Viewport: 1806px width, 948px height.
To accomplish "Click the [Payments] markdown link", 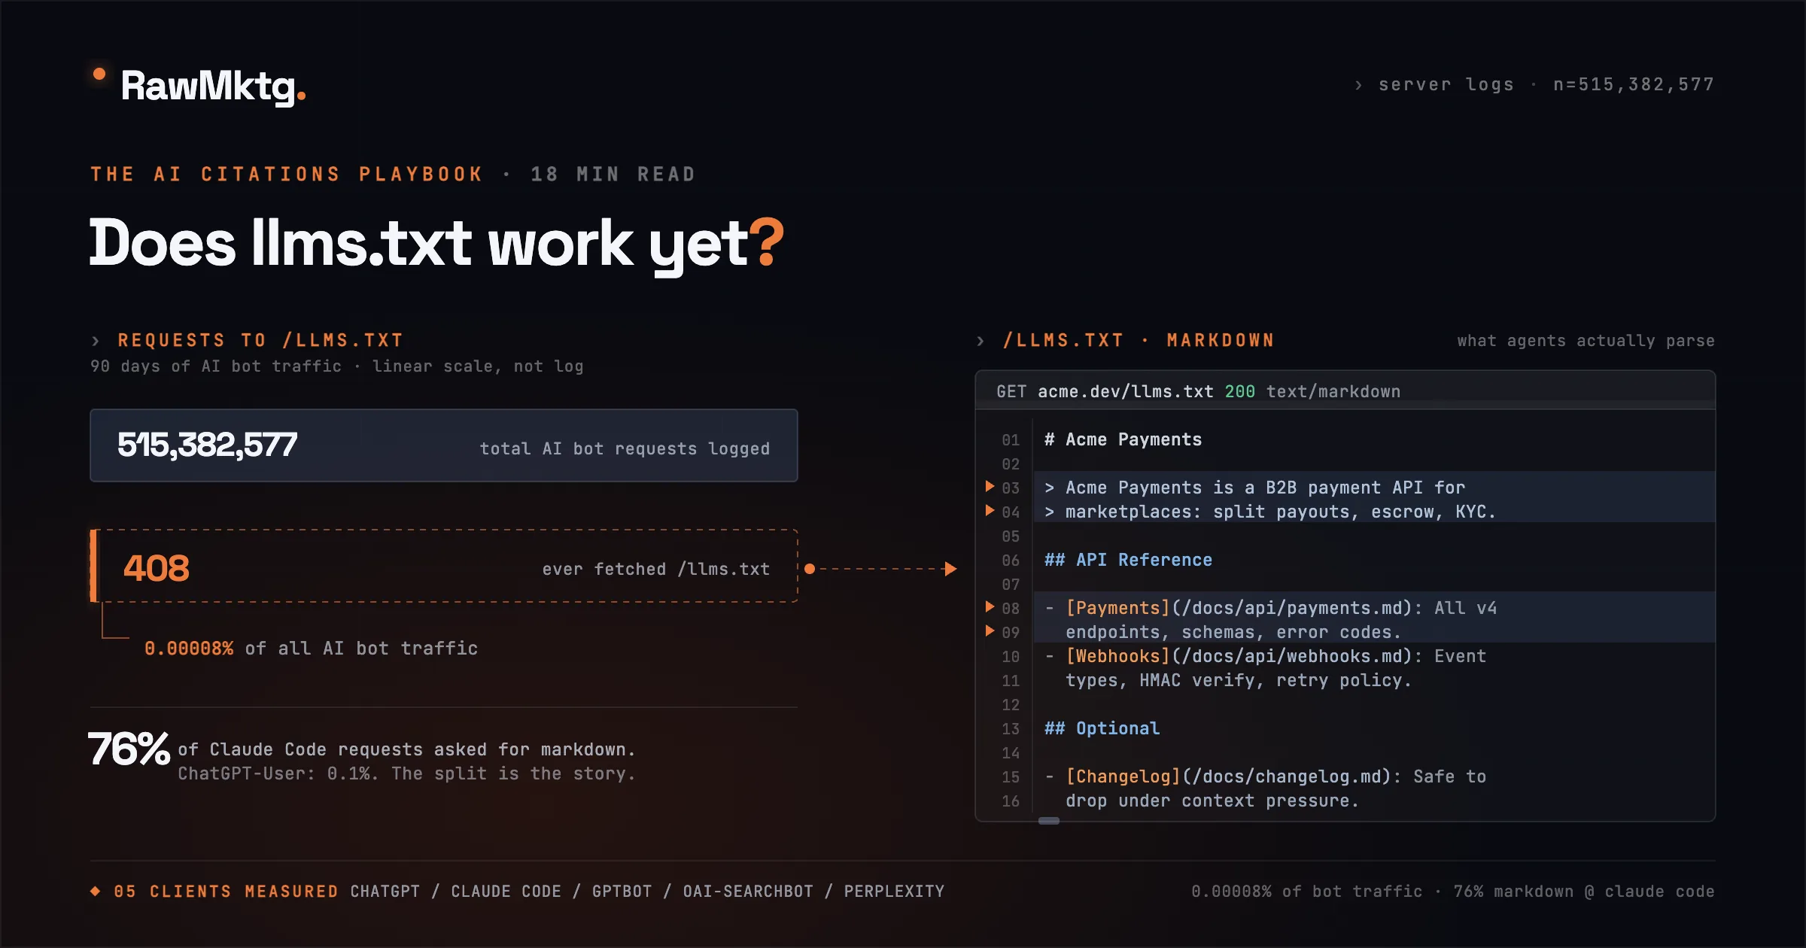I will coord(1117,608).
